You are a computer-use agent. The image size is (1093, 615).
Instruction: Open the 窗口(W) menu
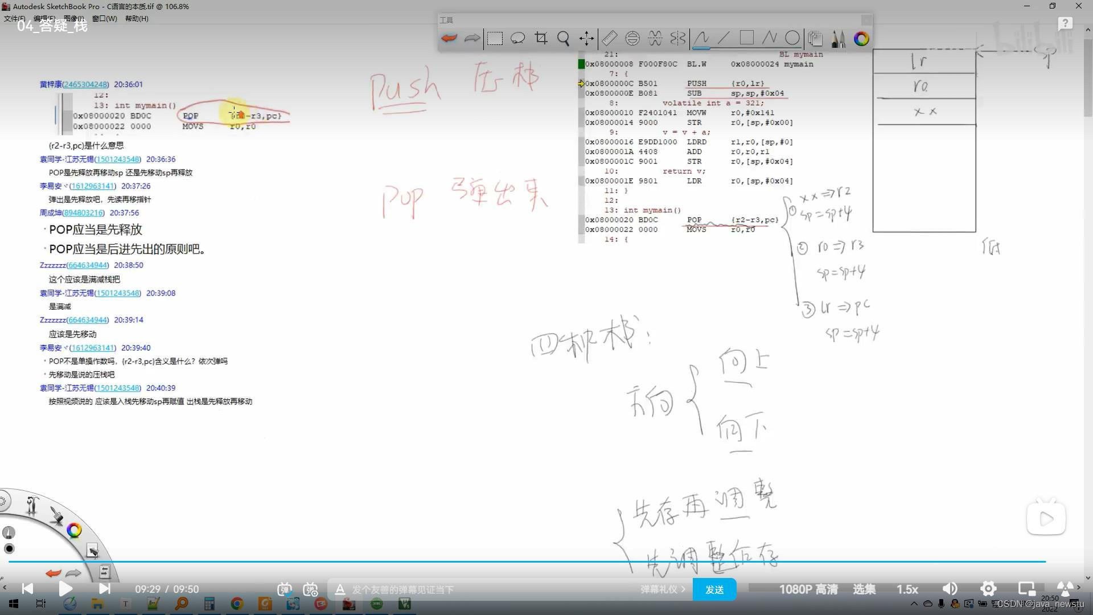104,18
